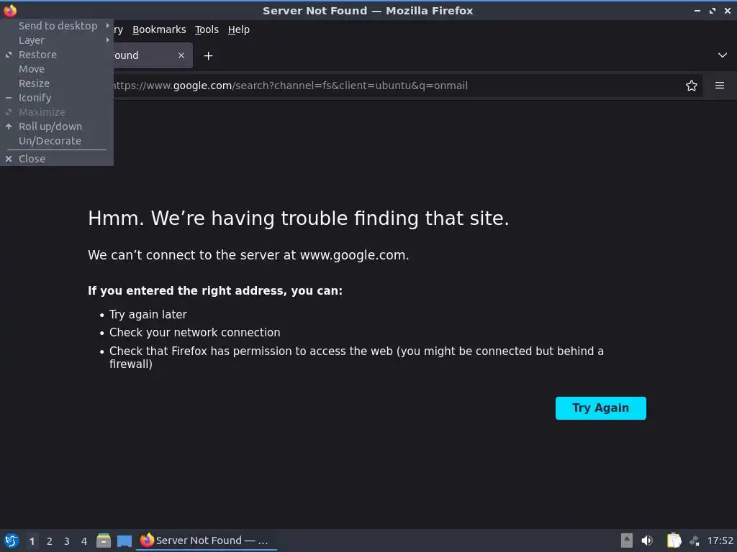Select Firefox taskbar entry Server Not Found
This screenshot has width=737, height=552.
tap(206, 540)
